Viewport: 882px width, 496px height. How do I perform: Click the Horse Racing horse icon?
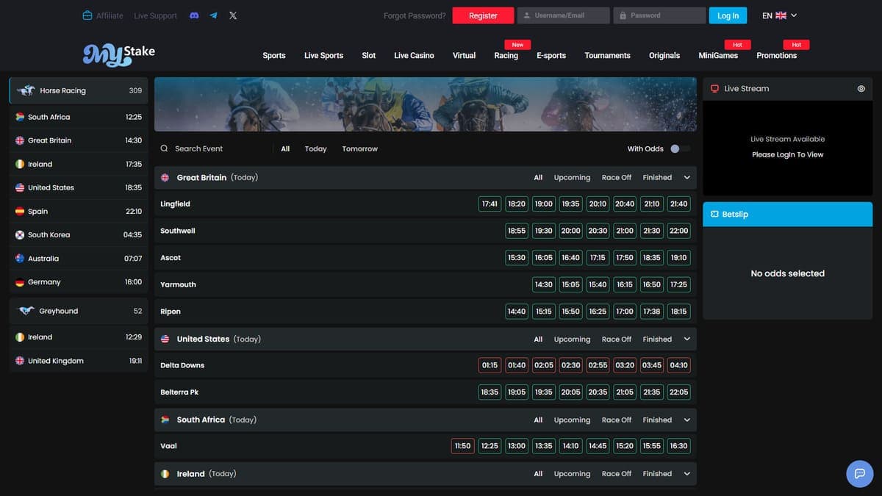[x=26, y=90]
